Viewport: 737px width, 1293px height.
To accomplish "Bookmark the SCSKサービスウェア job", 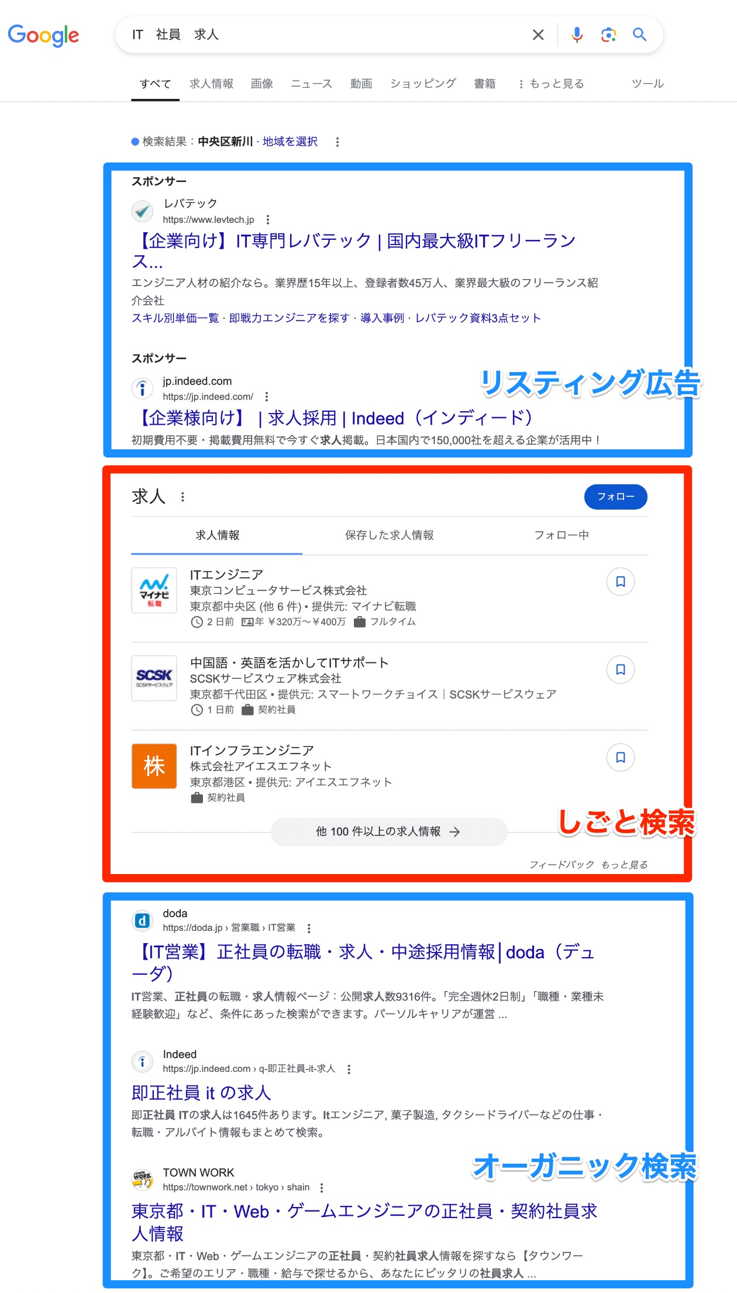I will pyautogui.click(x=621, y=669).
